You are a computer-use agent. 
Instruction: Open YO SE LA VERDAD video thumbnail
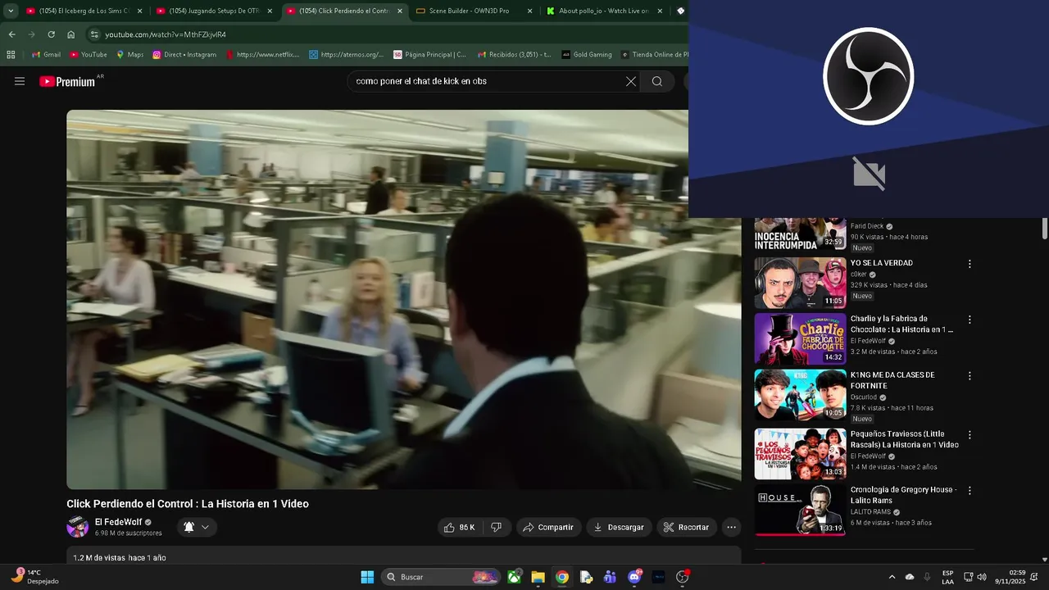(x=800, y=283)
